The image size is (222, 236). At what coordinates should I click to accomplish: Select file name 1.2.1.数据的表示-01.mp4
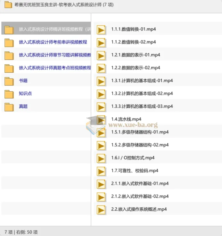click(x=135, y=55)
